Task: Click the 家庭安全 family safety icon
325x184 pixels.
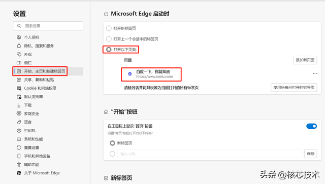Action: [19, 114]
